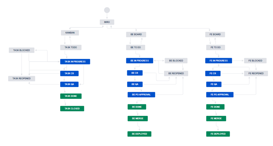Click the BE PO APPROVAL status
273x146 pixels.
pyautogui.click(x=141, y=95)
